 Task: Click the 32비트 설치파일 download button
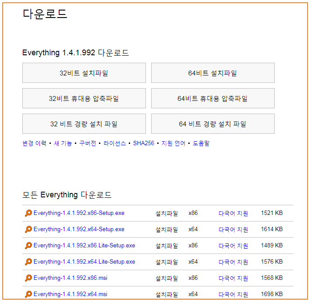point(84,73)
